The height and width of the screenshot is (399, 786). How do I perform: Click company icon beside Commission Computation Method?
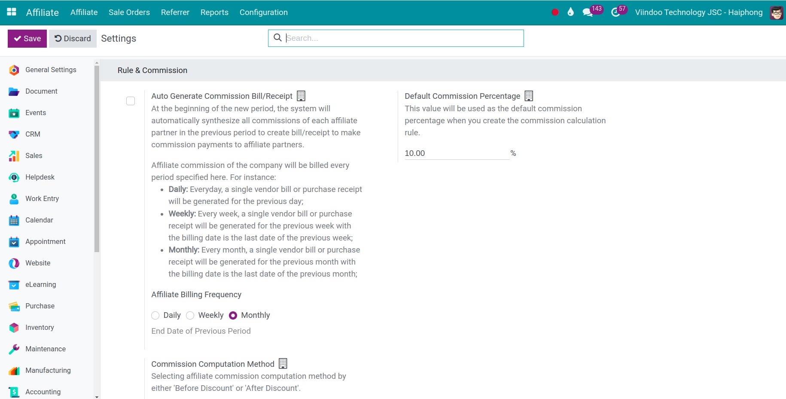click(283, 364)
